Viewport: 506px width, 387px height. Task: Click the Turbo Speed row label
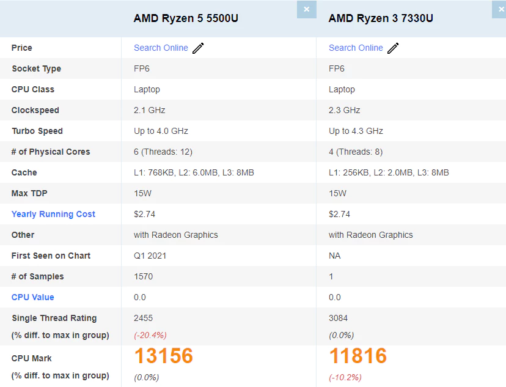click(x=37, y=131)
